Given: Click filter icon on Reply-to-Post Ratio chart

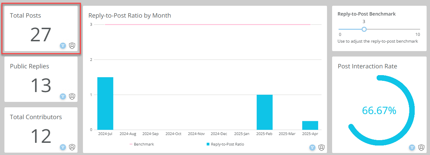Looking at the screenshot, I should [x=312, y=148].
